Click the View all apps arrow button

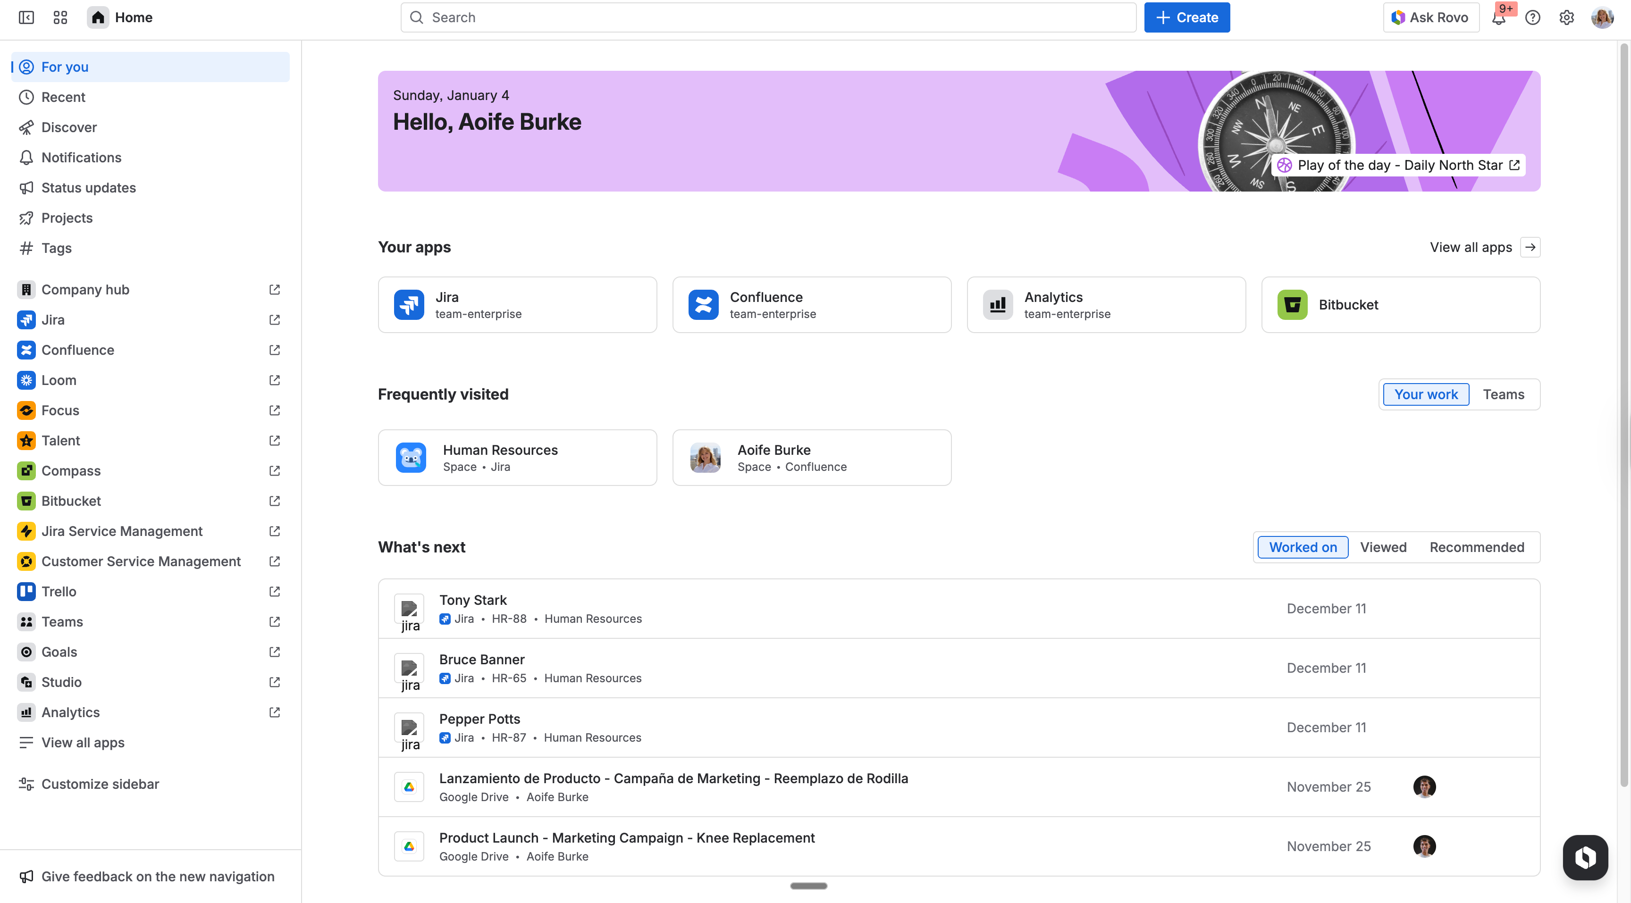1530,247
